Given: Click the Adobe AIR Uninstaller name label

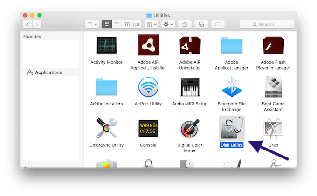Looking at the screenshot, I should (190, 65).
